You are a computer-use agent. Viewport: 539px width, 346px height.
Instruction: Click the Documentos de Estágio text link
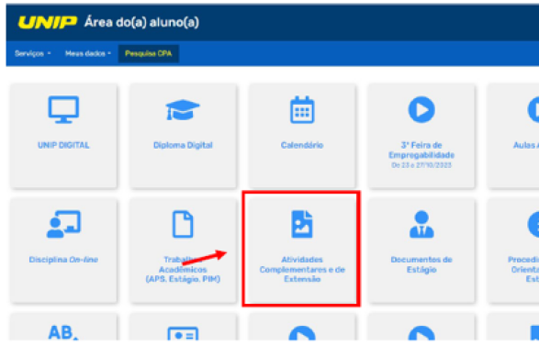point(421,264)
